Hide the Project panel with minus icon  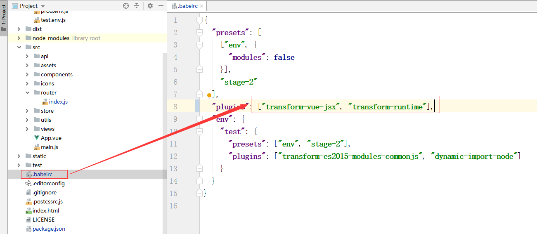tap(161, 6)
